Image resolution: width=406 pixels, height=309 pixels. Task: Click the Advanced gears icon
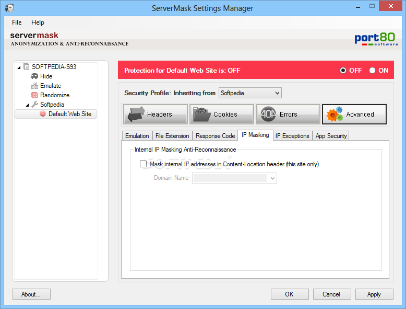point(335,114)
